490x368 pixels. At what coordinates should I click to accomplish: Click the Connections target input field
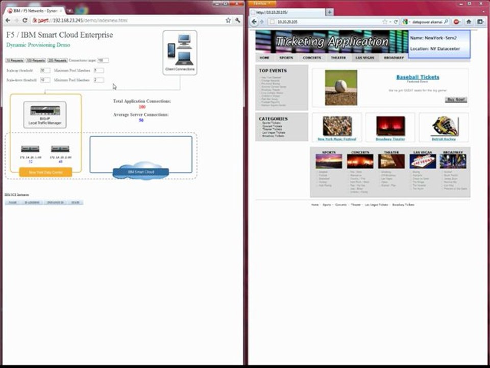pos(103,60)
